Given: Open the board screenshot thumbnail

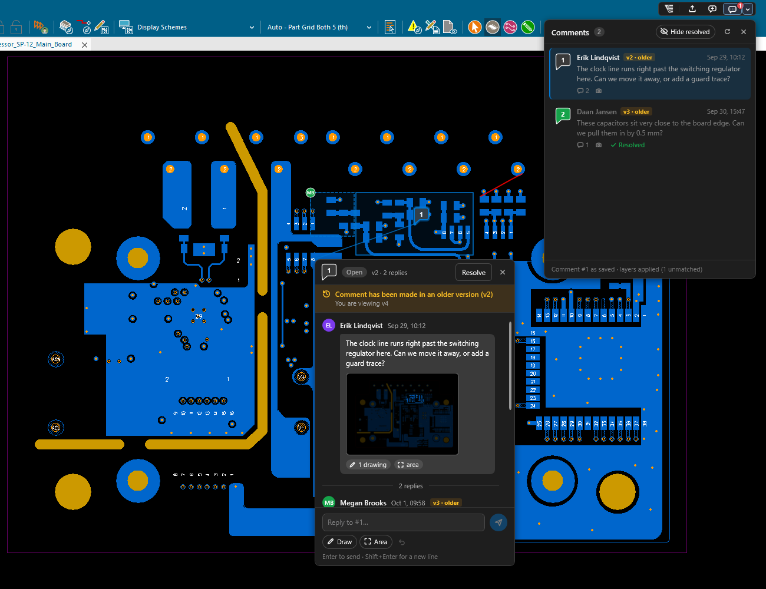Looking at the screenshot, I should [x=402, y=414].
